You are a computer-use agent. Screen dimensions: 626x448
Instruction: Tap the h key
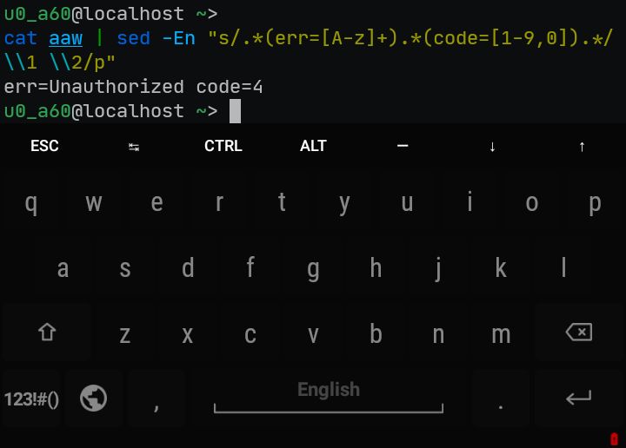[x=376, y=268]
